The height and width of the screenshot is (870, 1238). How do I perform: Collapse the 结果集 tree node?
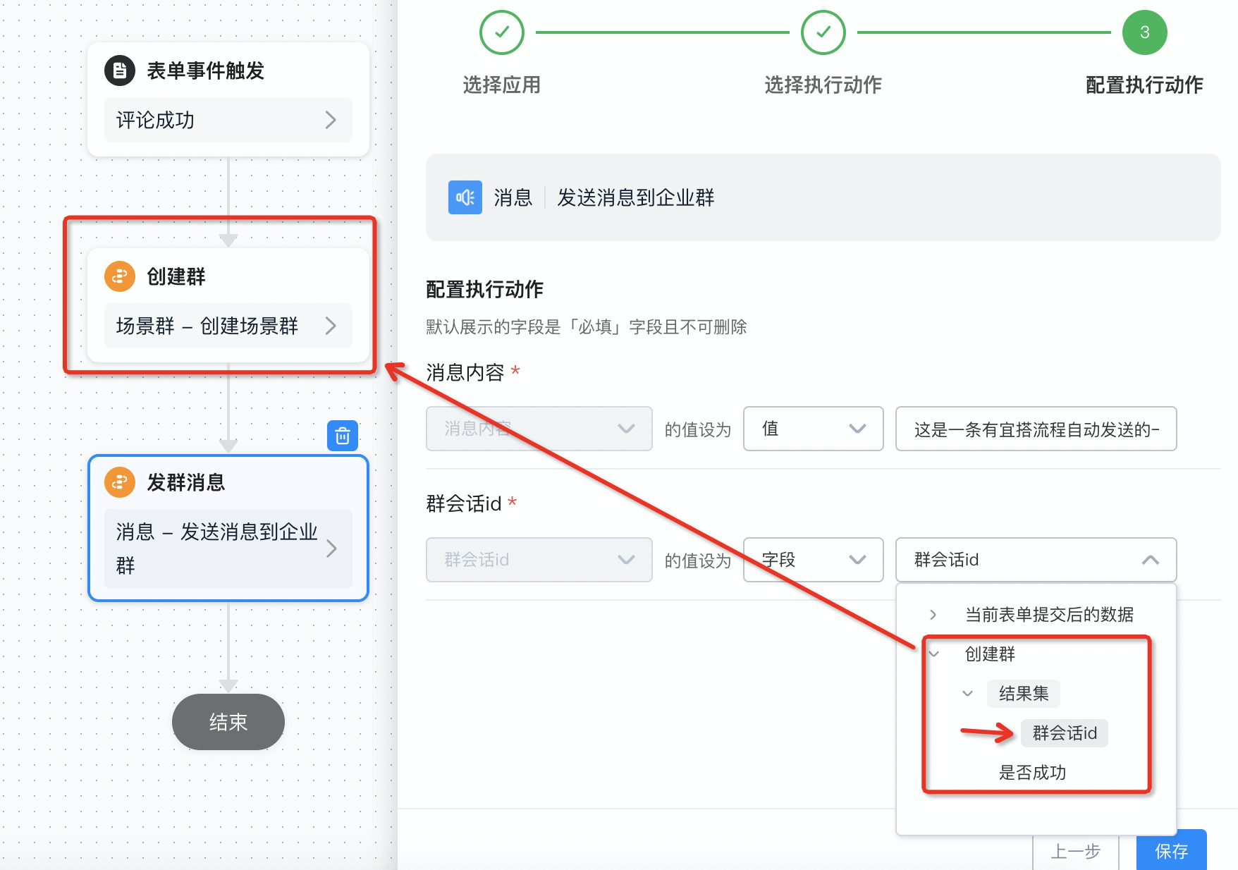(967, 694)
